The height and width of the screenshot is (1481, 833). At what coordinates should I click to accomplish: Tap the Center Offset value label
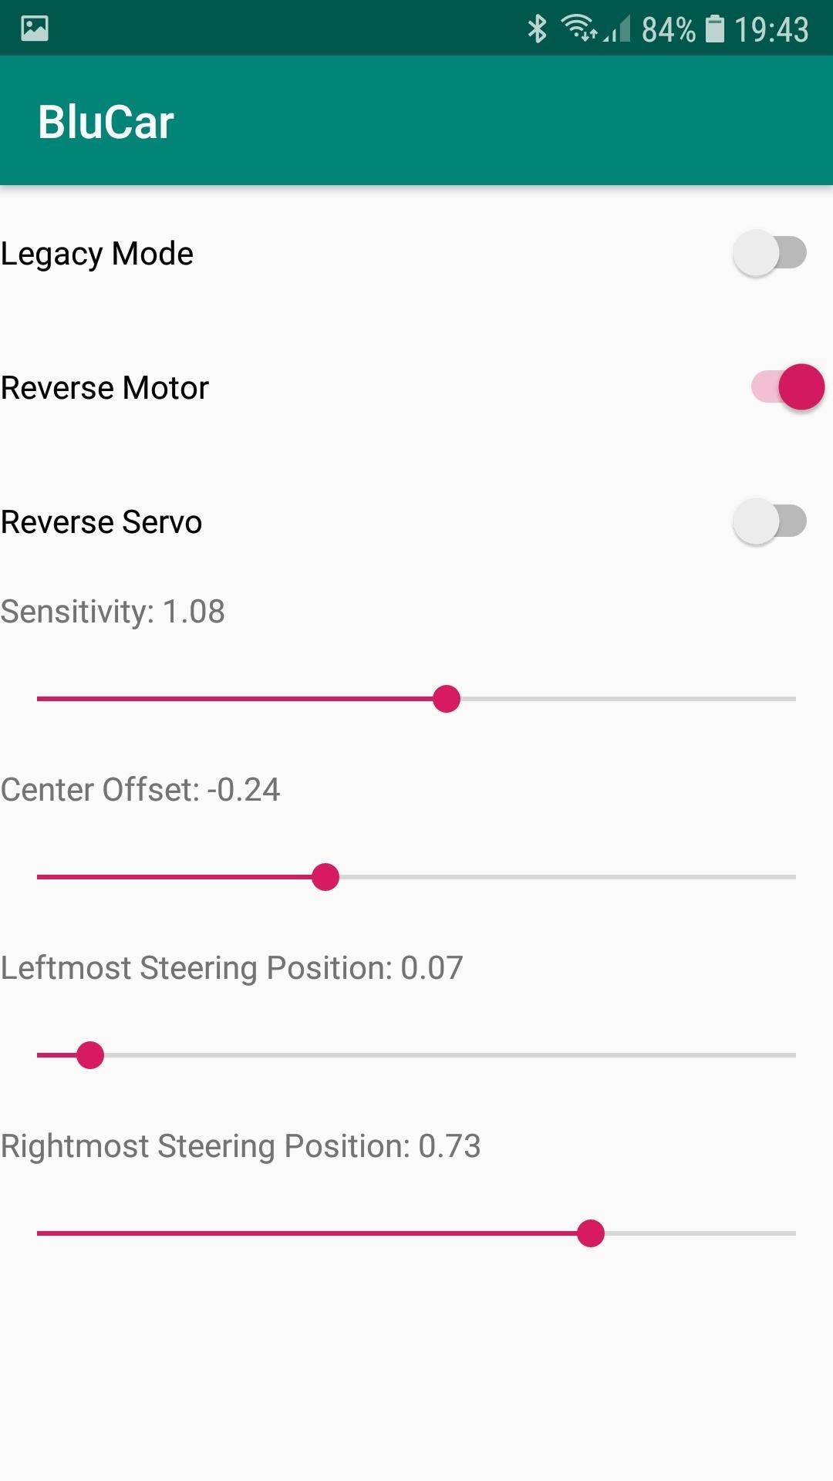(140, 790)
